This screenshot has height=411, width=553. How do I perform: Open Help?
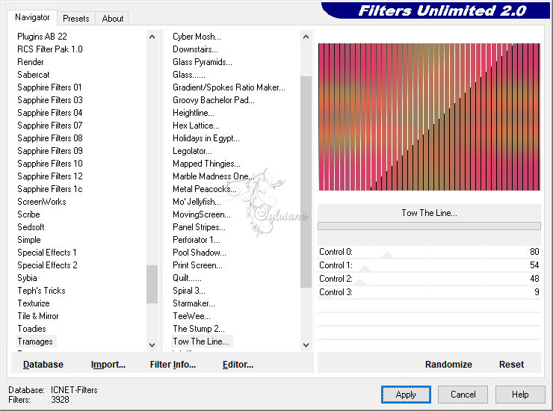click(x=520, y=395)
